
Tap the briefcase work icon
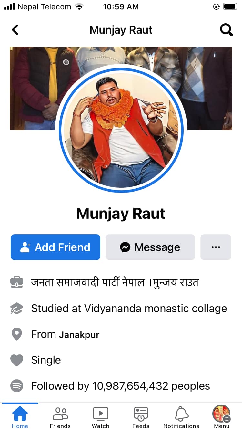click(x=17, y=283)
